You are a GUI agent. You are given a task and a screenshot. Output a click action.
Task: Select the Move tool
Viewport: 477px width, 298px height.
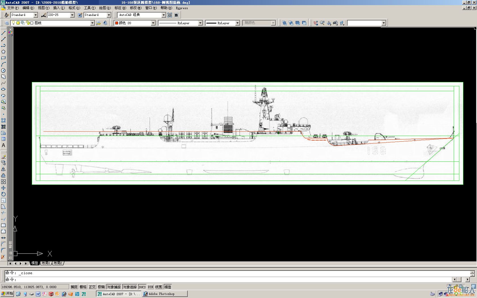coord(3,188)
